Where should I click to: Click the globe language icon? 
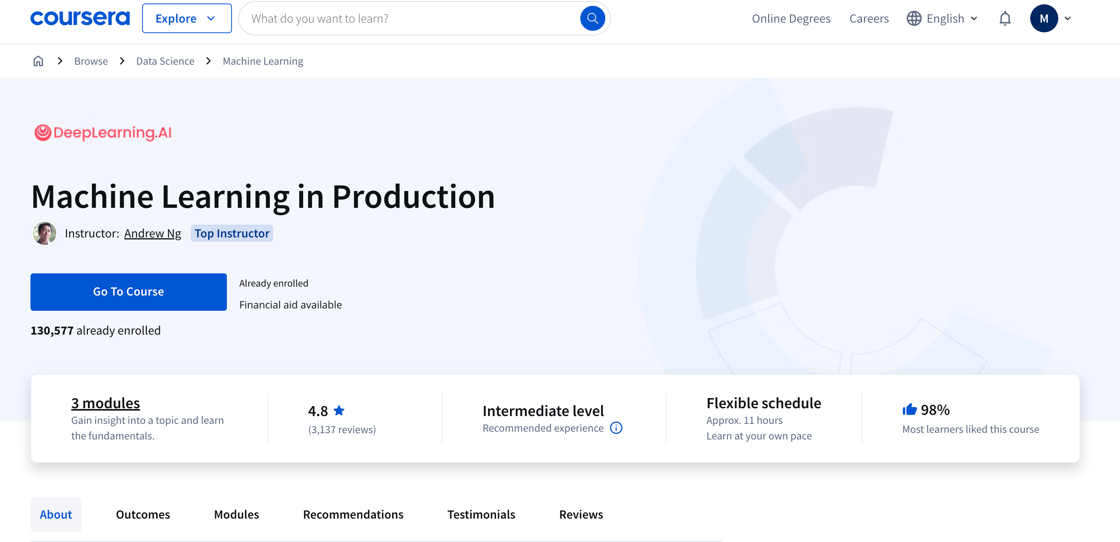[x=914, y=19]
